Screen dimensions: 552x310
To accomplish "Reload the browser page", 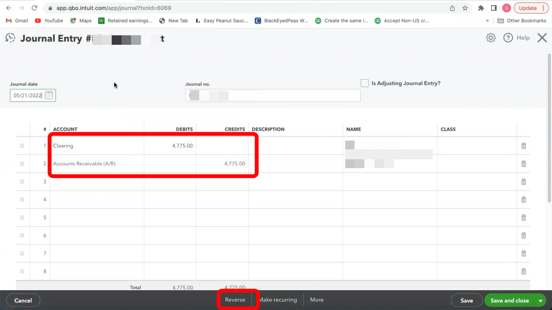I will point(34,8).
